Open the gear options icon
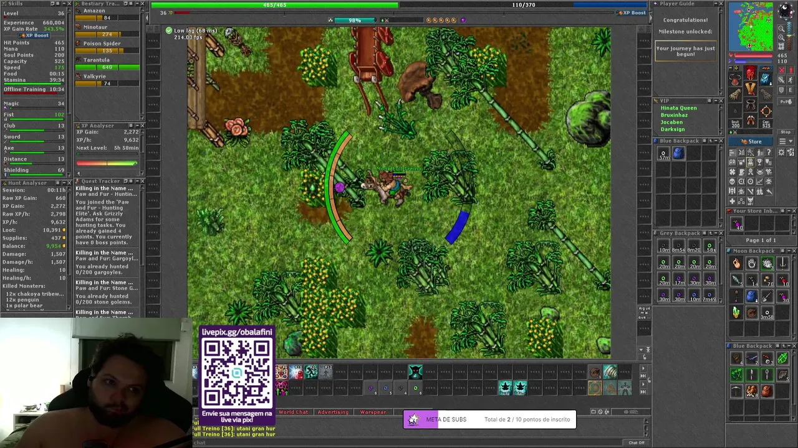The image size is (798, 448). pos(781,152)
